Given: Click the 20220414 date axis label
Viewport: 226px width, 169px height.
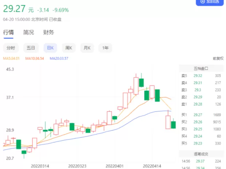Looking at the screenshot, I should (152, 166).
